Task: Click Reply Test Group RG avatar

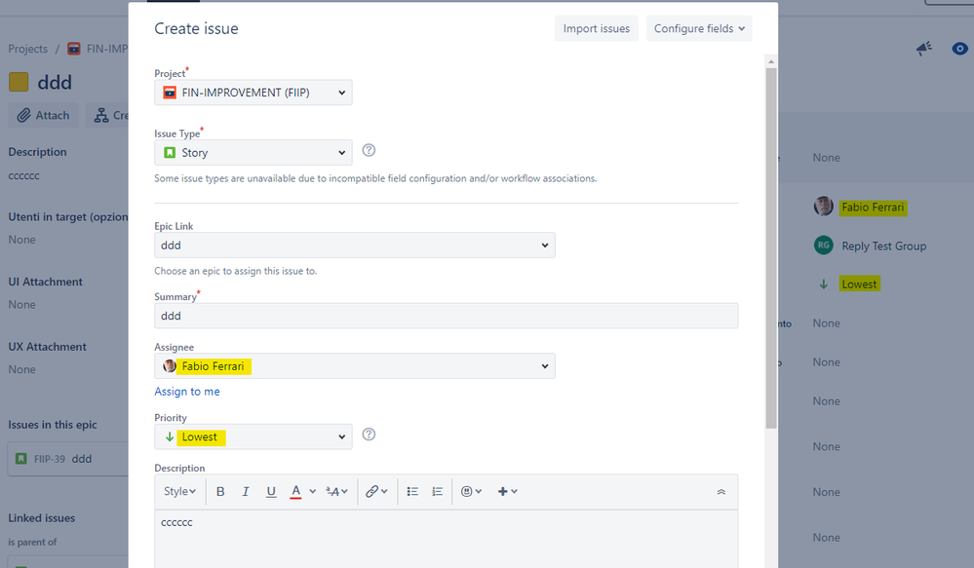Action: pyautogui.click(x=824, y=246)
